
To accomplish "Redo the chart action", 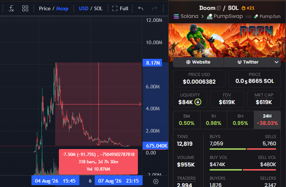I will 154,8.
